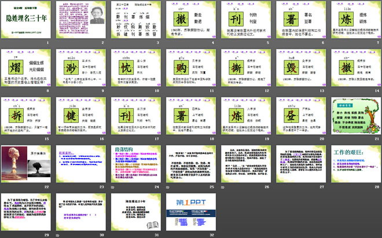Select slide 21 with tree illustration

pyautogui.click(x=356, y=116)
